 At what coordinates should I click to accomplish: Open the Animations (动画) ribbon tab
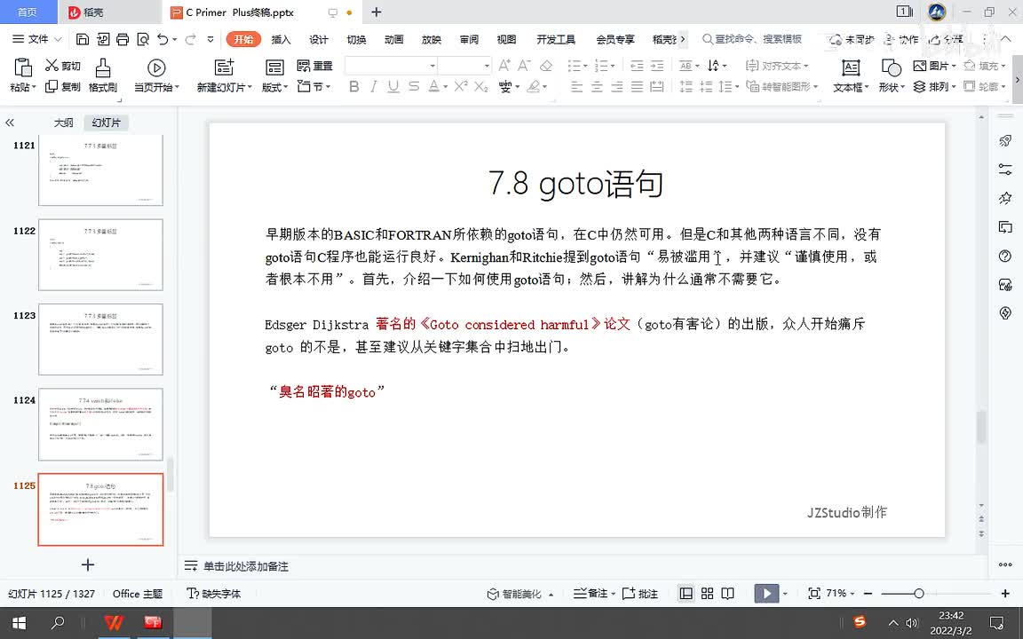[x=394, y=39]
